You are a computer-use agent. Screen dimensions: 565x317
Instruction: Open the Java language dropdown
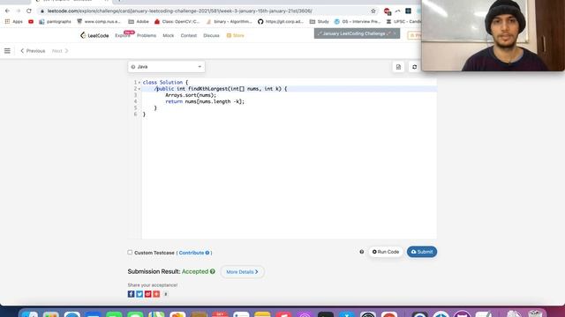click(x=166, y=67)
